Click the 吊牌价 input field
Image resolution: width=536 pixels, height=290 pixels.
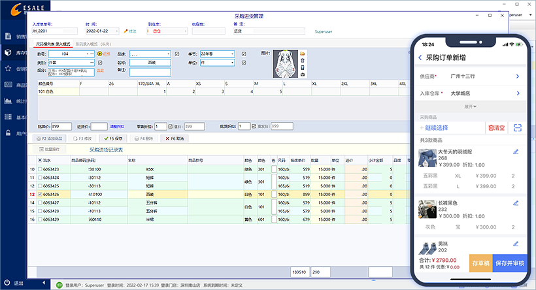pos(61,126)
